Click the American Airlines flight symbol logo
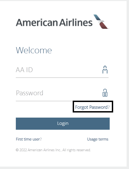 101,22
